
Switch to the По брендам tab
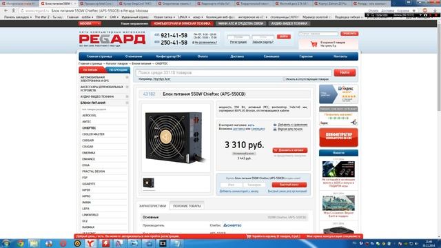coord(118,70)
